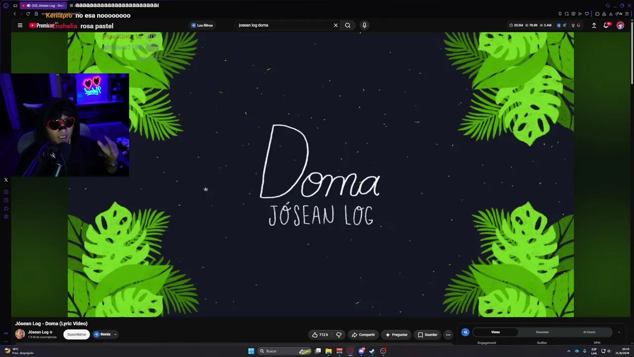Open the sidebar settings gear icon
The height and width of the screenshot is (357, 634).
[x=6, y=217]
